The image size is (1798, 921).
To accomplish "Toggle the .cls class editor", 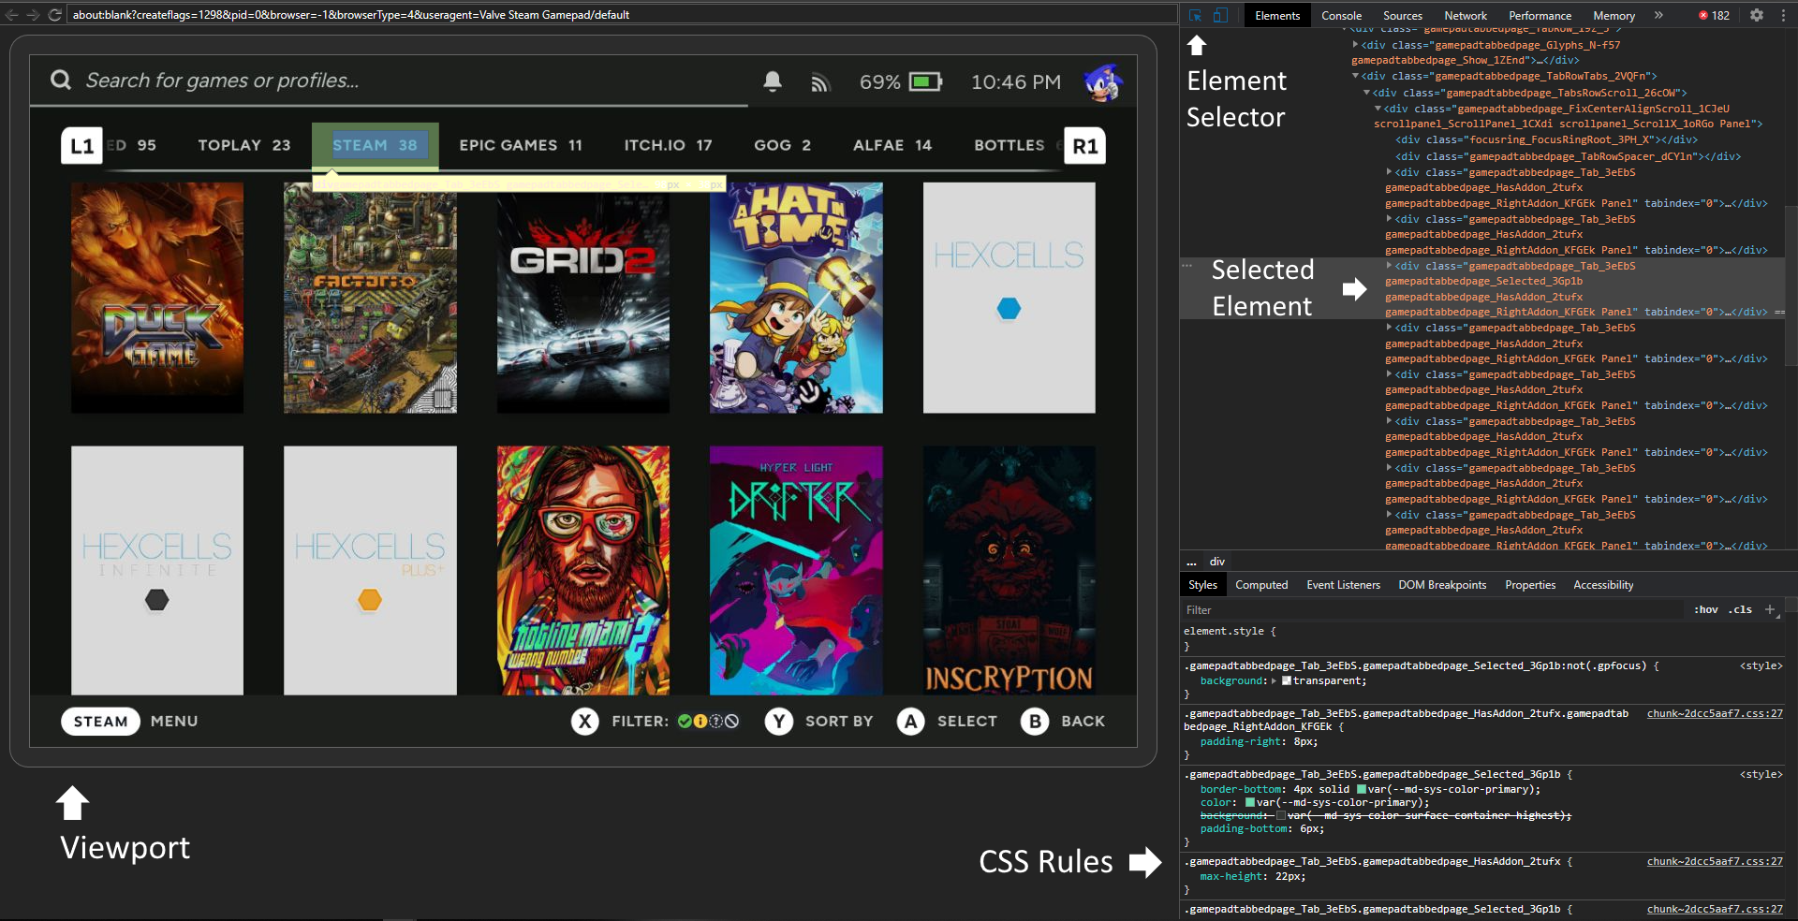I will click(1741, 609).
